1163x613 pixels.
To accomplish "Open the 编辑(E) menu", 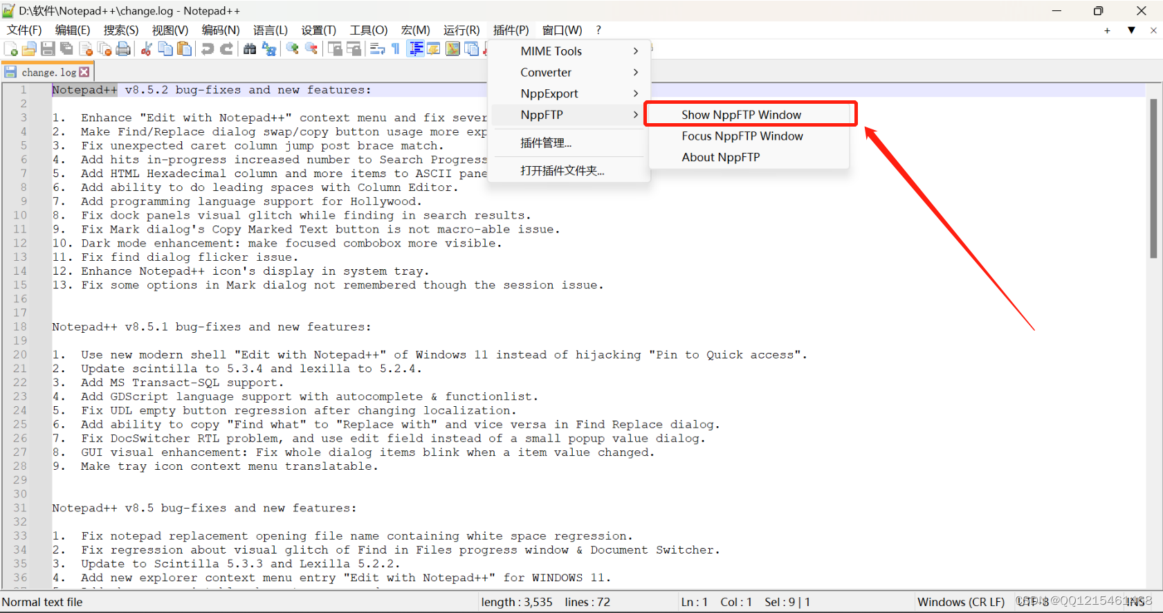I will (x=73, y=30).
